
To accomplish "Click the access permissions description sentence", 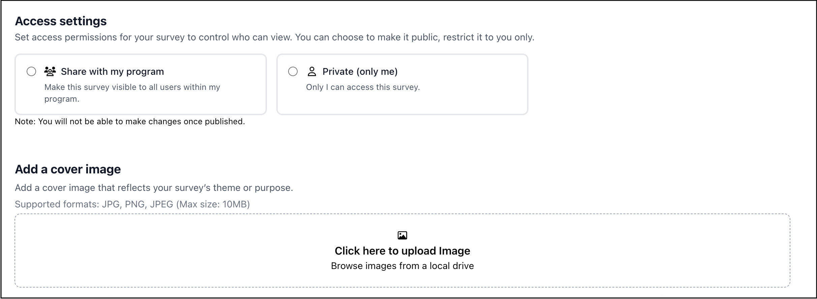I will [274, 37].
